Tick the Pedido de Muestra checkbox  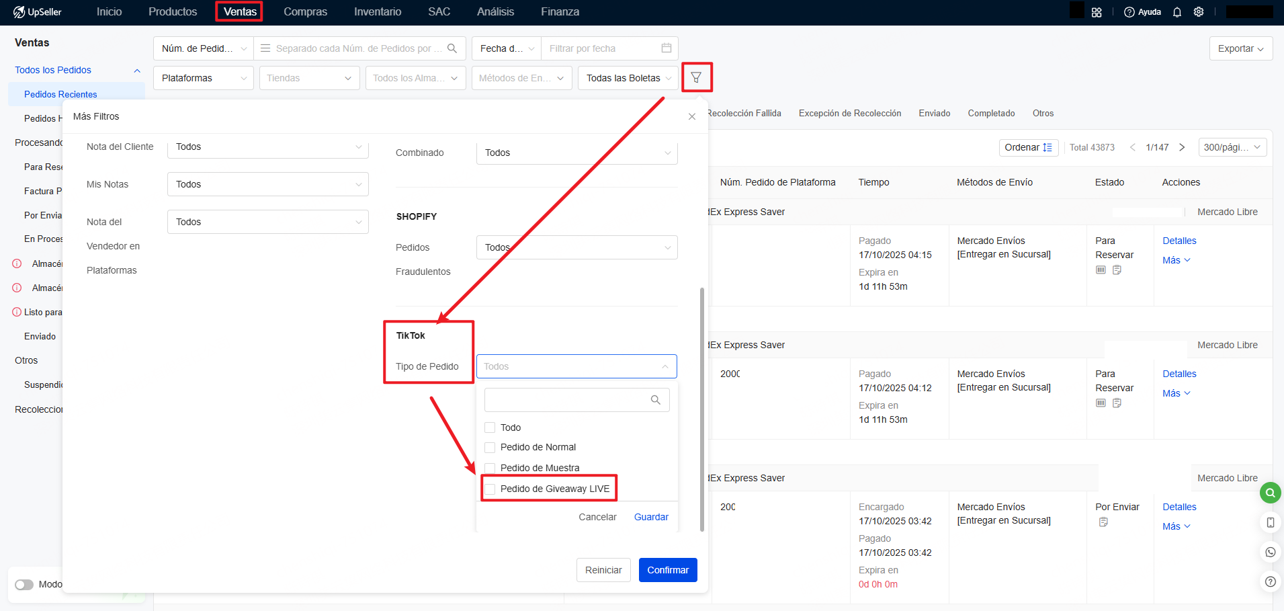pyautogui.click(x=490, y=468)
